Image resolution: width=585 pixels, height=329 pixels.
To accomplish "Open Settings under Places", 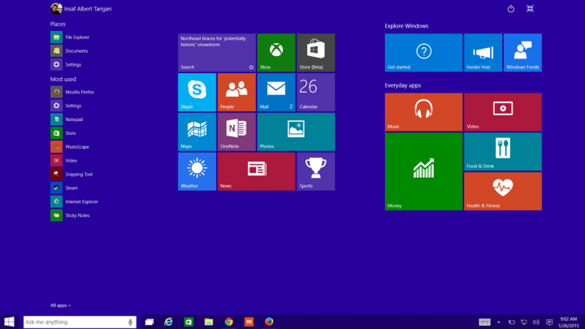I will tap(66, 64).
